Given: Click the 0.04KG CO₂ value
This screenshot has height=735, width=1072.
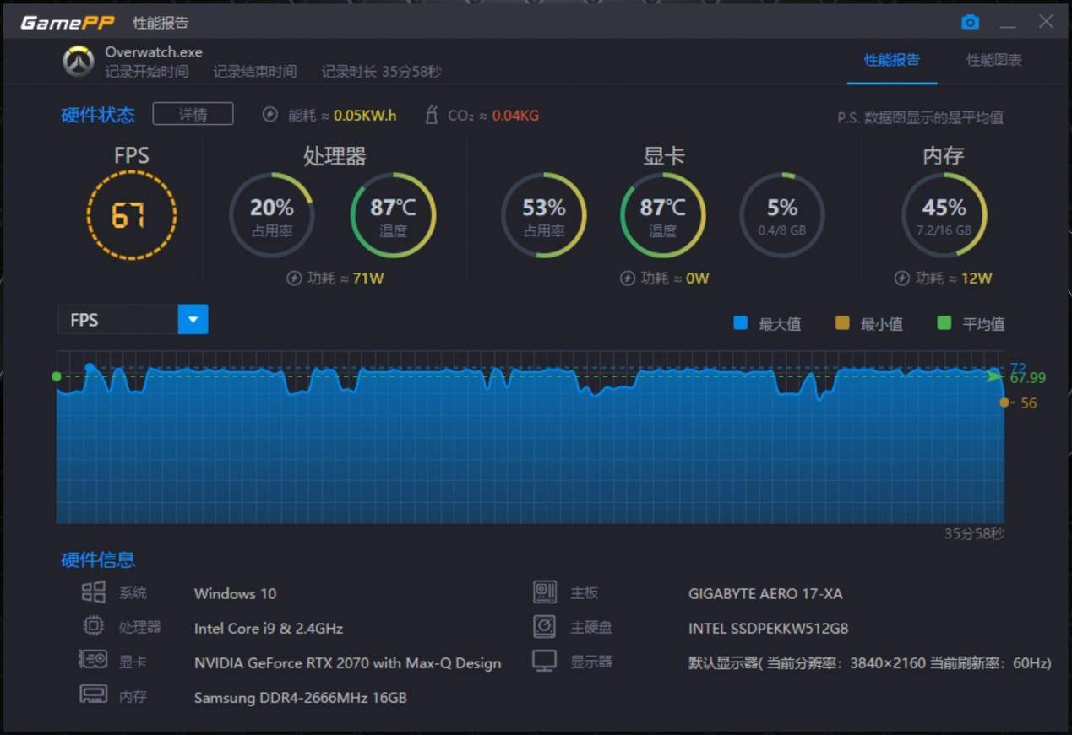Looking at the screenshot, I should click(x=515, y=115).
